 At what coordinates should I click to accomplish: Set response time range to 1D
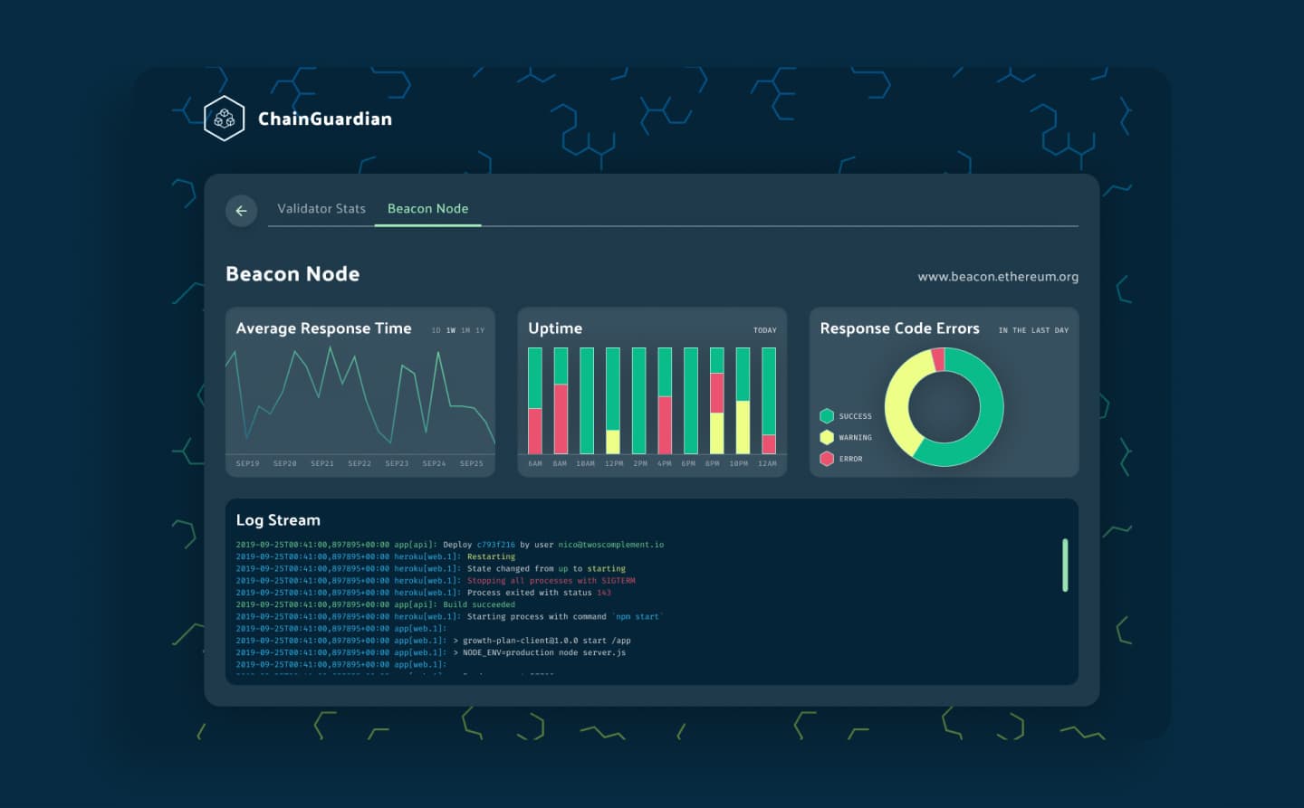pyautogui.click(x=436, y=330)
